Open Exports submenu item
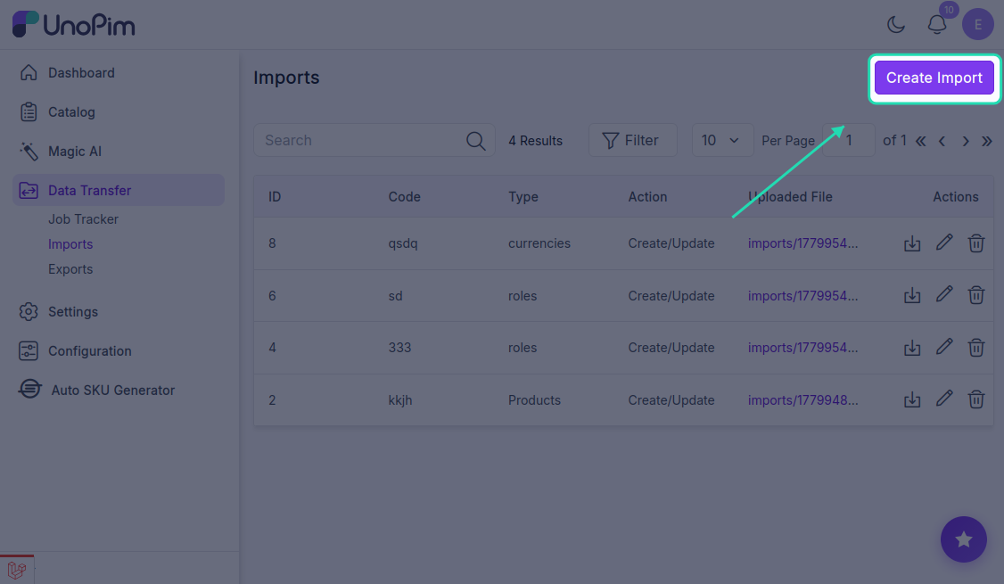Image resolution: width=1004 pixels, height=584 pixels. [x=70, y=269]
